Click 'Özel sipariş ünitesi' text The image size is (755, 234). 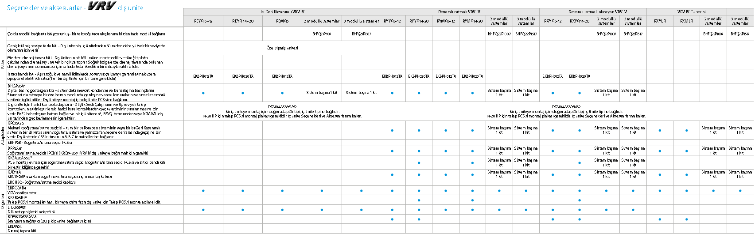[x=282, y=48]
